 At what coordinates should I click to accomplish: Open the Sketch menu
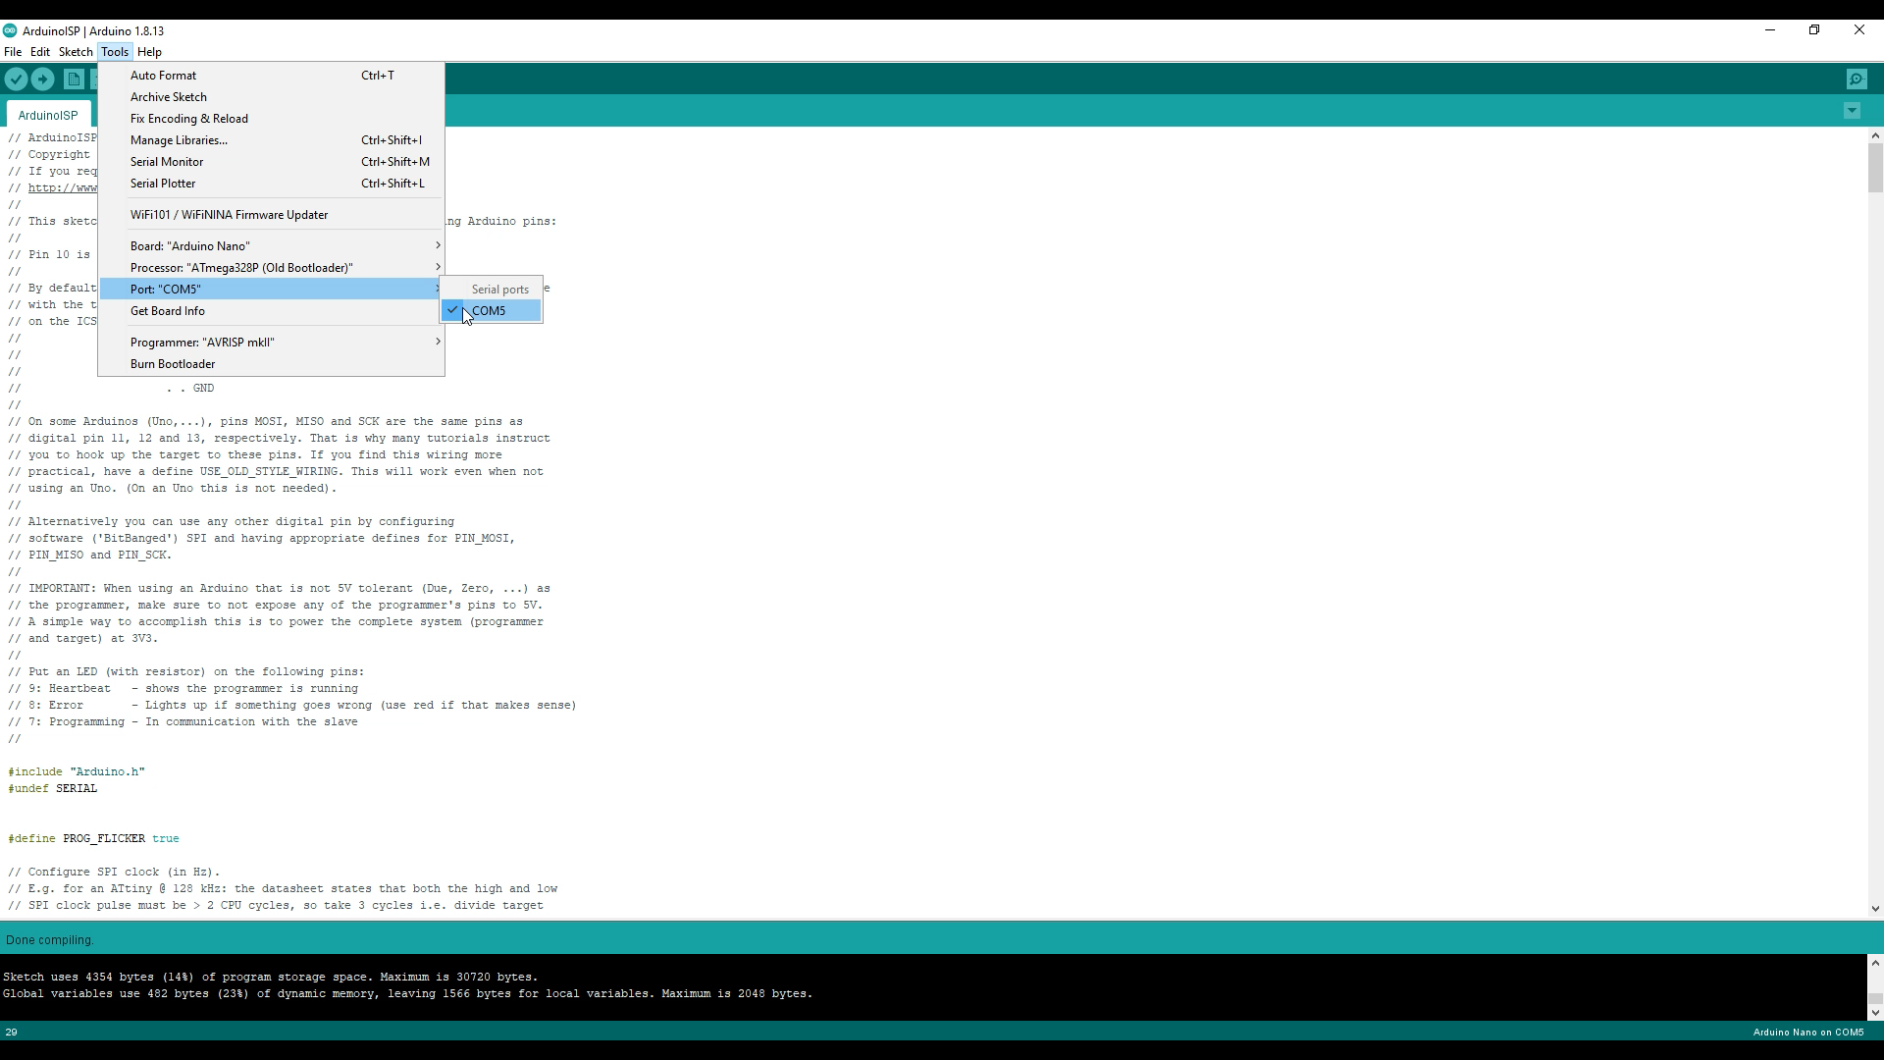coord(76,52)
